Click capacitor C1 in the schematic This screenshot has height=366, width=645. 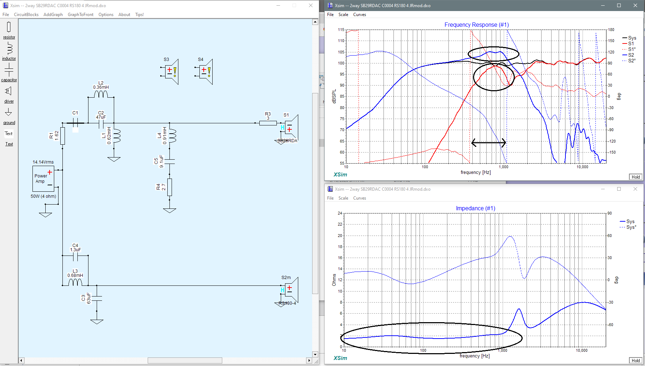75,123
